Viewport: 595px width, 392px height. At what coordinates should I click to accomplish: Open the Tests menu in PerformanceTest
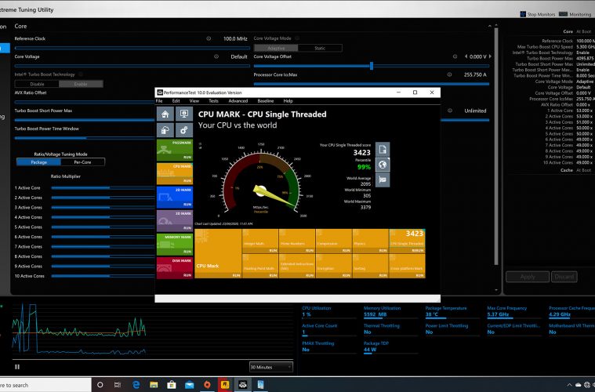214,101
